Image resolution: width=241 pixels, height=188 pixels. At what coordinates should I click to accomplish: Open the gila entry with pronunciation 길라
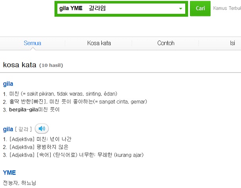pos(8,129)
